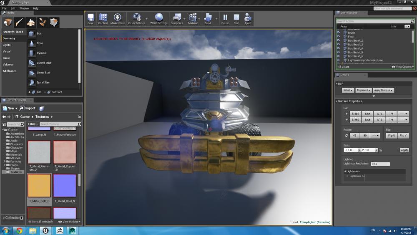Click the Lightmap Resolution input field

[x=380, y=164]
